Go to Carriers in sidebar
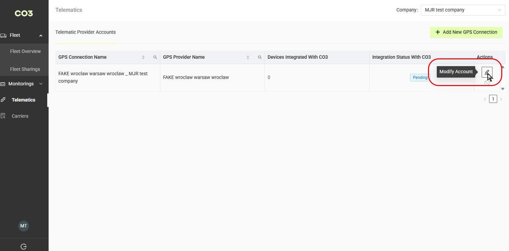 [x=20, y=116]
